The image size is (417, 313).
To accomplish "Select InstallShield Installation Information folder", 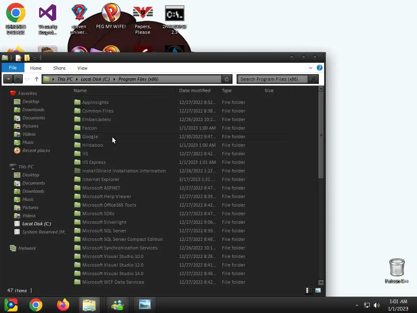I will tap(181, 171).
